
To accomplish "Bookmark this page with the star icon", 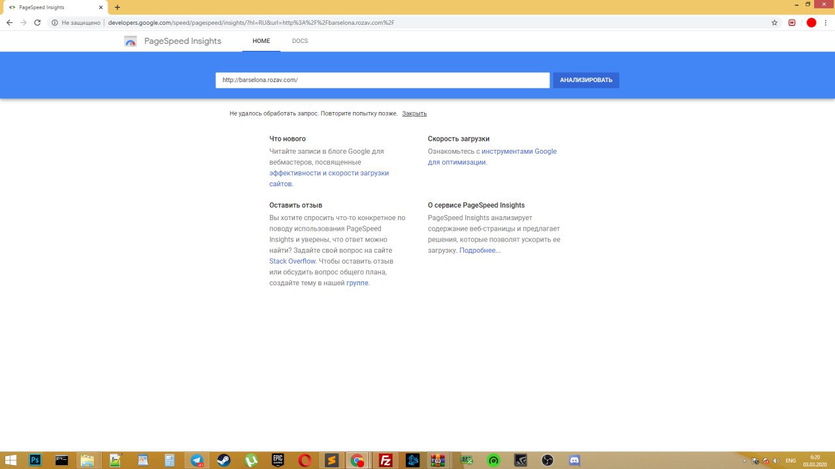I will (774, 22).
